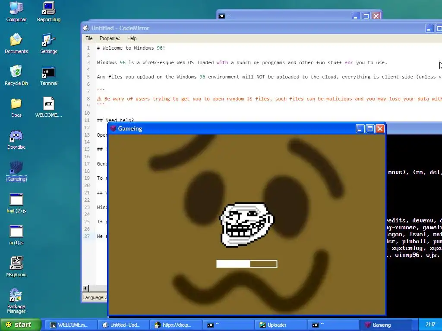Open the Report Bug desktop shortcut
The width and height of the screenshot is (442, 331).
click(x=48, y=11)
